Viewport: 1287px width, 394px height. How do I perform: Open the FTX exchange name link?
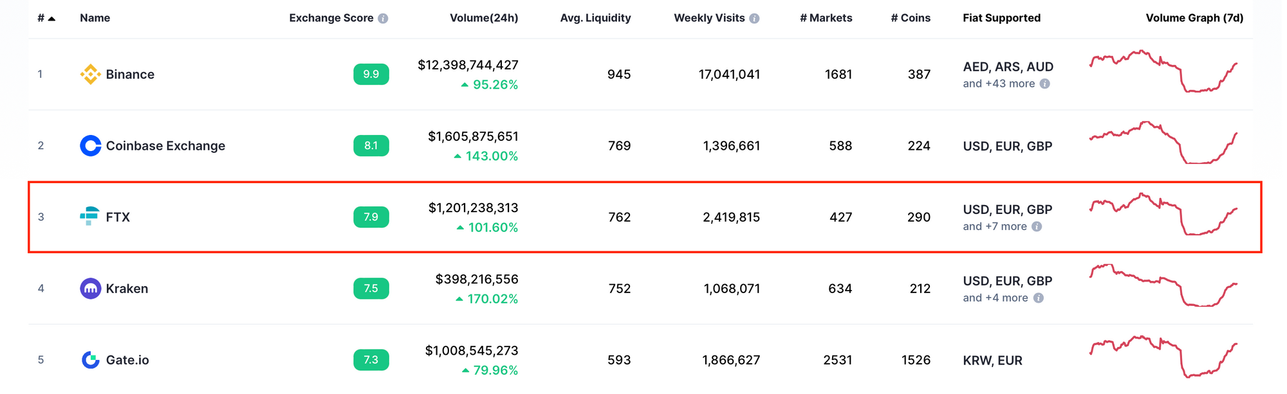[x=118, y=217]
